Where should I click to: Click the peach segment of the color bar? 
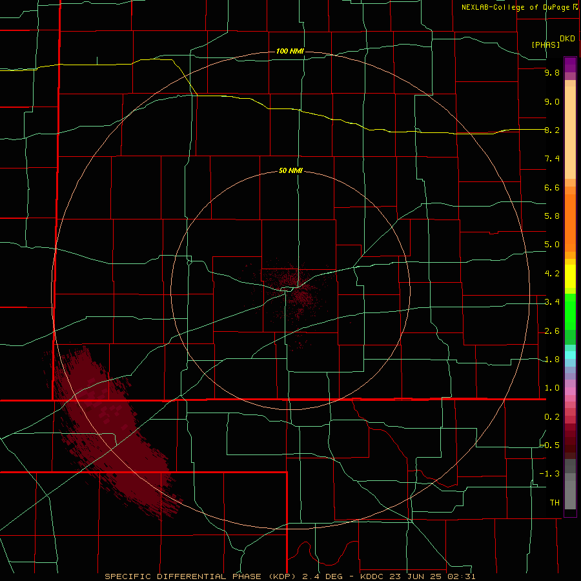point(570,132)
